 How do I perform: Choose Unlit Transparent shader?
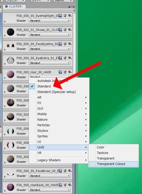click(x=113, y=158)
